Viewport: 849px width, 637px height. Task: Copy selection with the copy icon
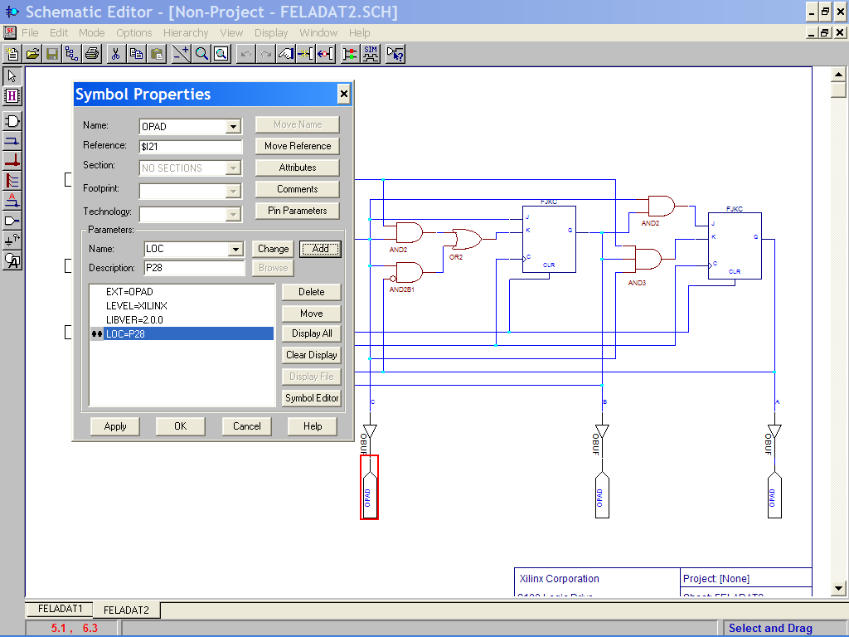(x=137, y=54)
